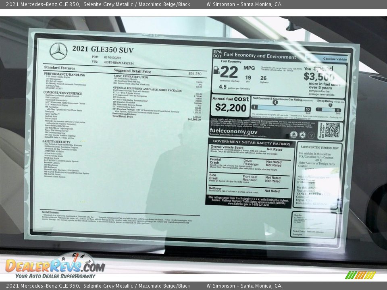The height and width of the screenshot is (290, 387).
Task: Click the 'Overall Vehicle Score' label
Action: pos(227,147)
